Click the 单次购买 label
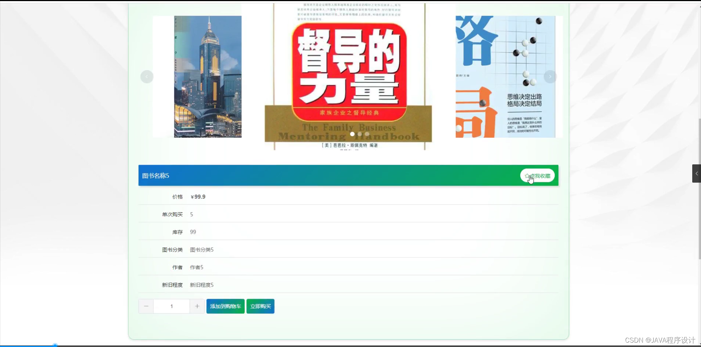 coord(172,214)
